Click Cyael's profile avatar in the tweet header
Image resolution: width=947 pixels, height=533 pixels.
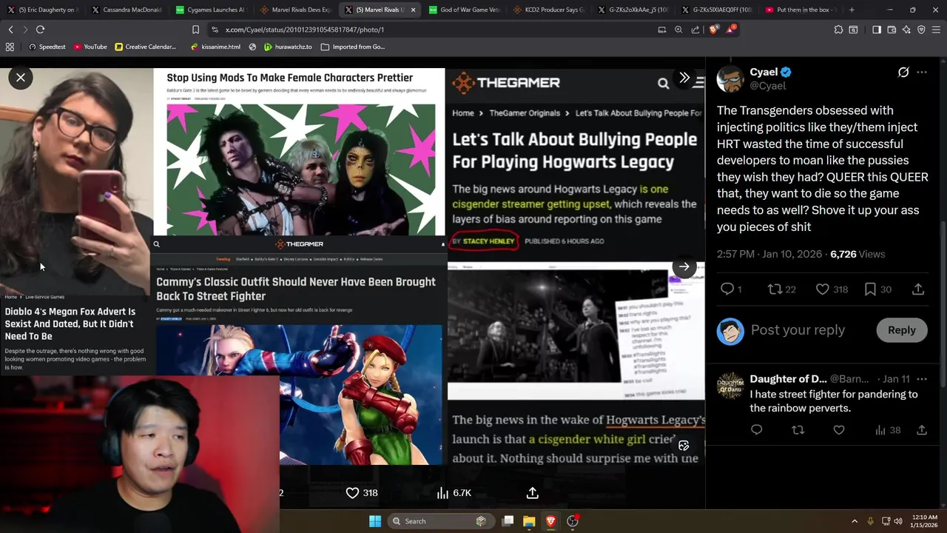tap(730, 78)
